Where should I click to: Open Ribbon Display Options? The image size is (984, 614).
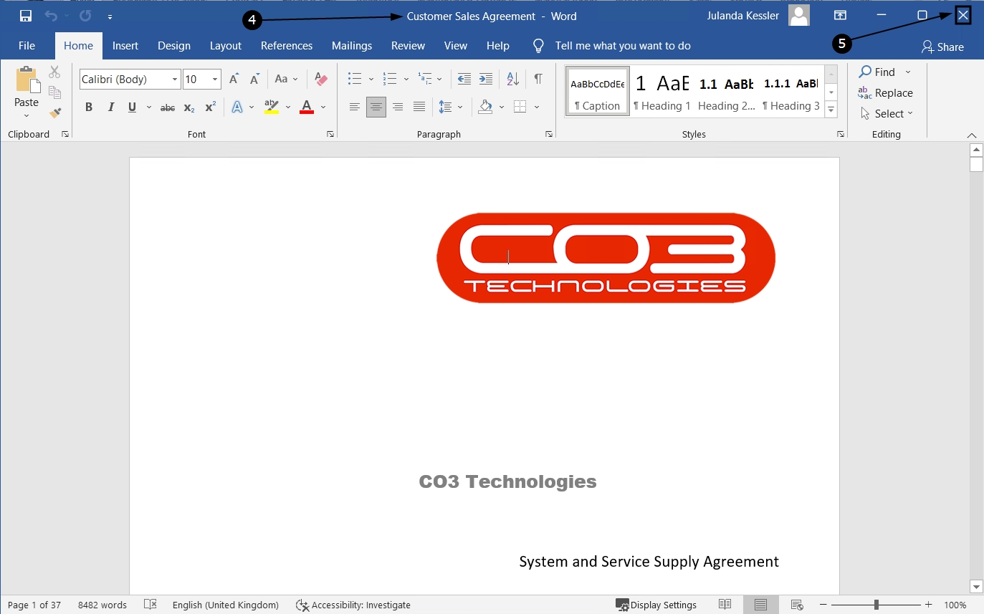[x=840, y=16]
